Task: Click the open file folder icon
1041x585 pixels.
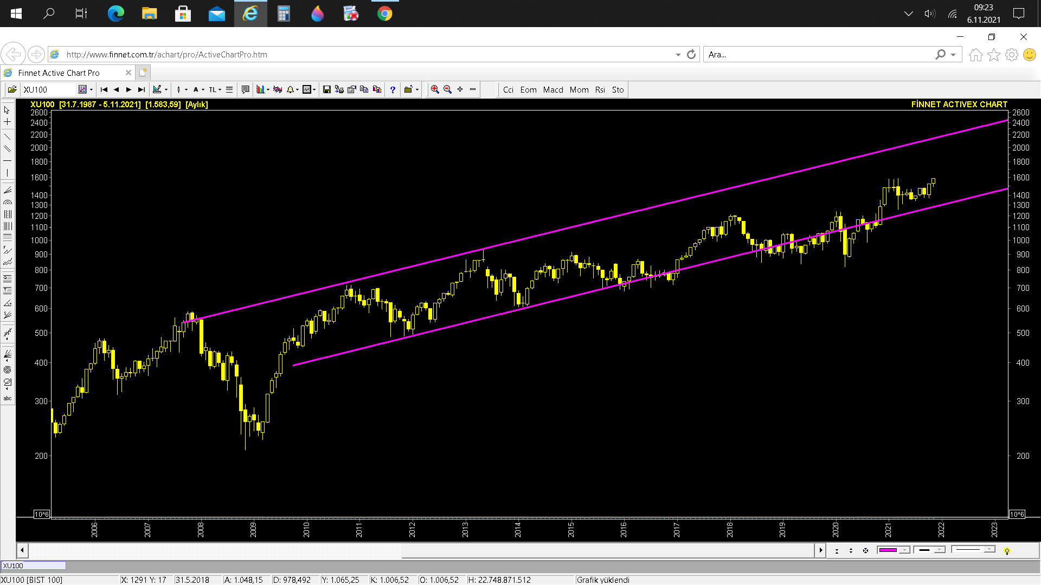Action: pos(12,89)
